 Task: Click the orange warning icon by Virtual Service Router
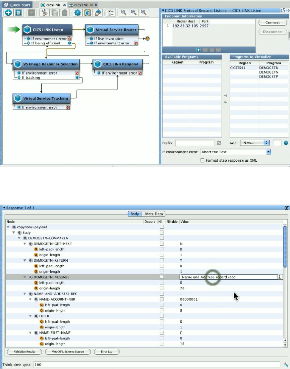[148, 38]
